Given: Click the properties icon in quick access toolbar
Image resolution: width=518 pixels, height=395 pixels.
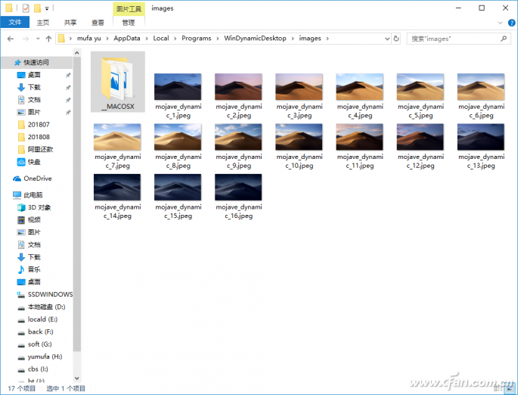Looking at the screenshot, I should coord(26,8).
